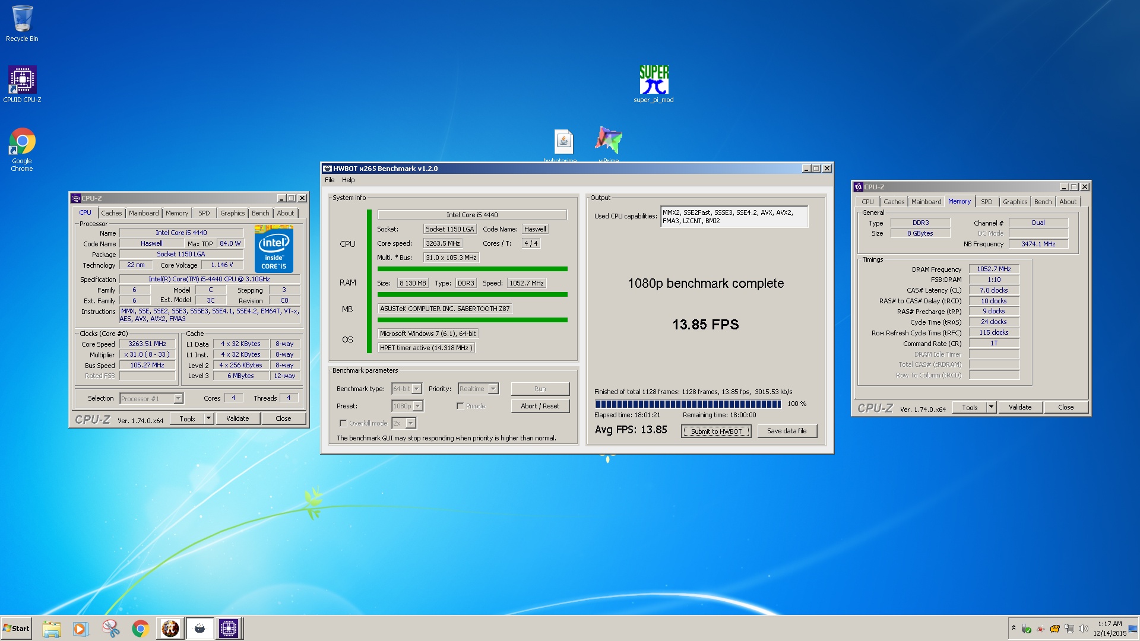Click left CPU-Z window title icon
1140x641 pixels.
(x=76, y=198)
